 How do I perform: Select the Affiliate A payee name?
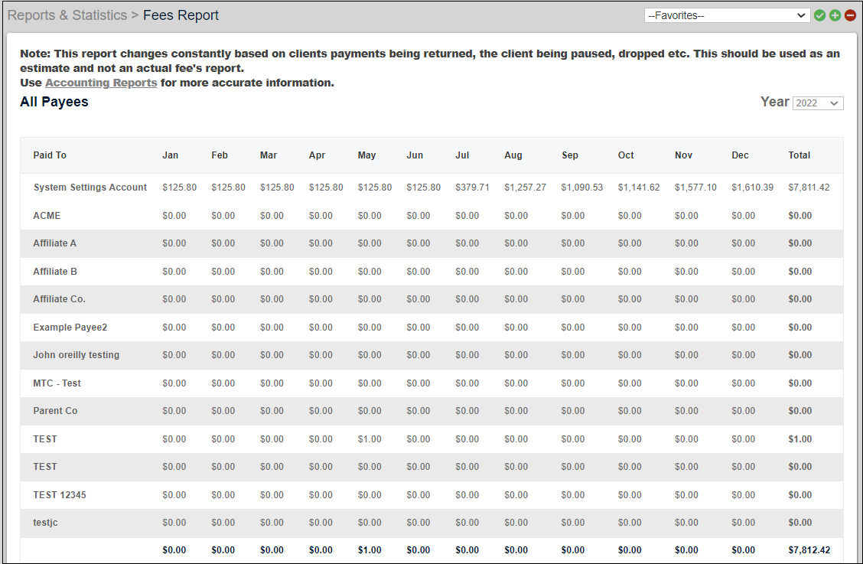tap(54, 243)
